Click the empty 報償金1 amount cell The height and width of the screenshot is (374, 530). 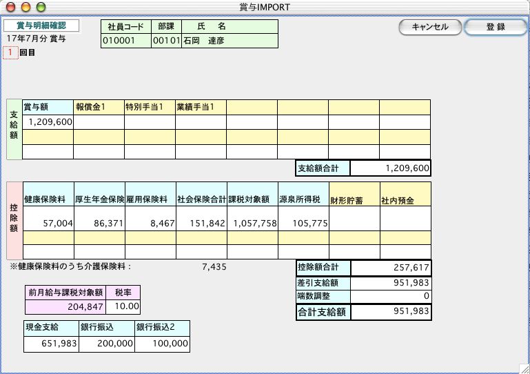(99, 122)
